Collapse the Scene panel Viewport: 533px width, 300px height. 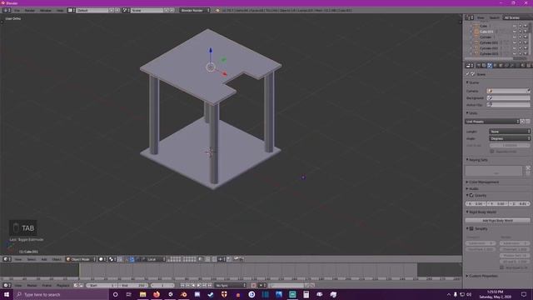point(473,82)
